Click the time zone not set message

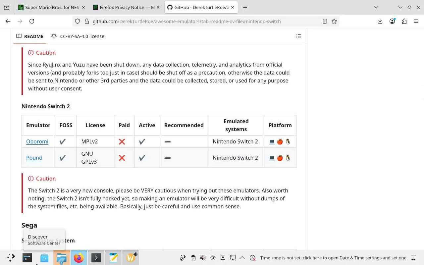point(333,258)
